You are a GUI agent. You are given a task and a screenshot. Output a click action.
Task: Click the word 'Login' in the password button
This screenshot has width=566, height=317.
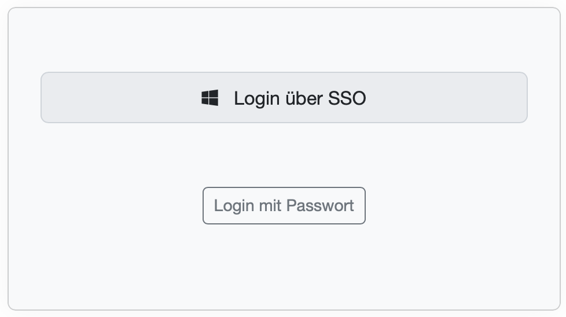click(x=234, y=205)
